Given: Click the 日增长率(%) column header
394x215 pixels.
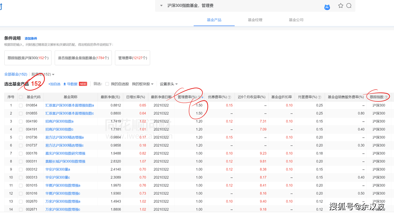Looking at the screenshot, I should coord(136,97).
